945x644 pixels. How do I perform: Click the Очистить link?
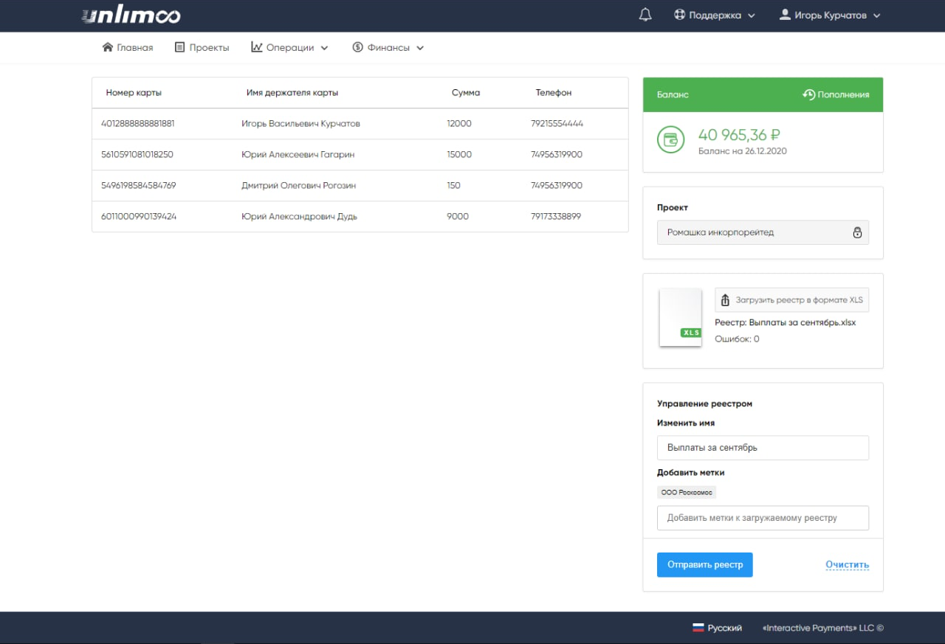point(847,564)
